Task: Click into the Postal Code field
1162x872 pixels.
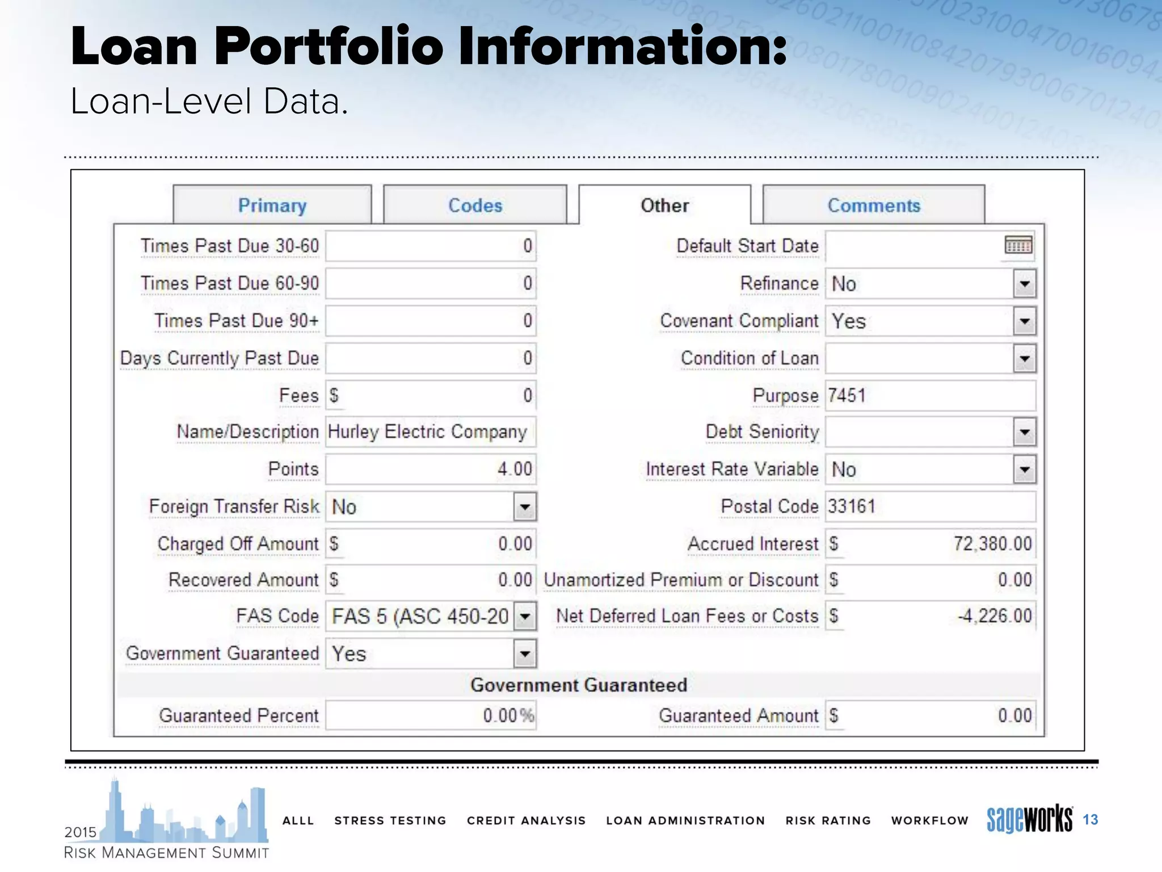Action: (x=929, y=506)
